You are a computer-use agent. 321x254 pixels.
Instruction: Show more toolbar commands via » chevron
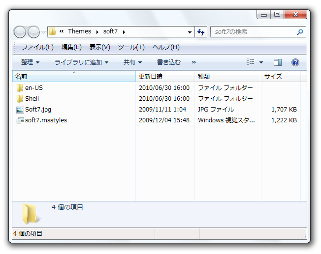point(194,62)
